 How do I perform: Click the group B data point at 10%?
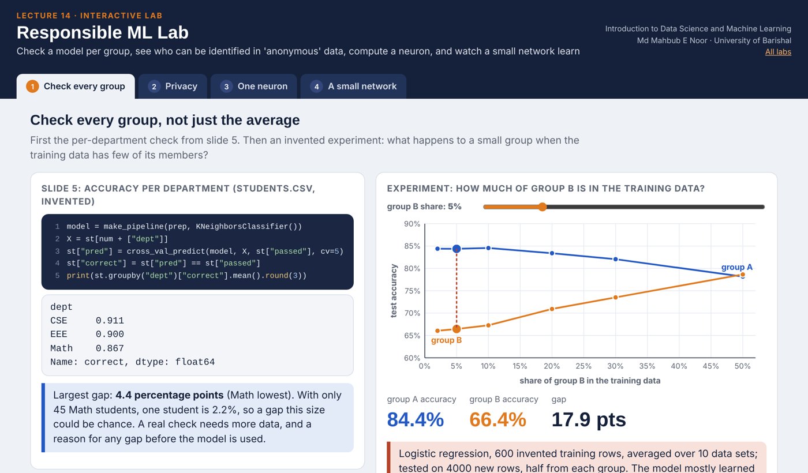[x=488, y=325]
